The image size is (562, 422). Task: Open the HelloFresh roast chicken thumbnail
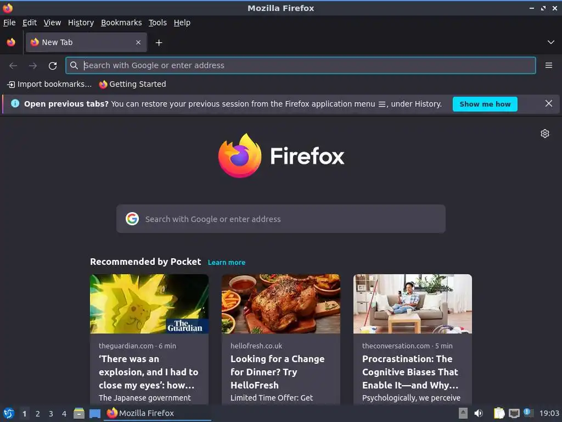(280, 303)
